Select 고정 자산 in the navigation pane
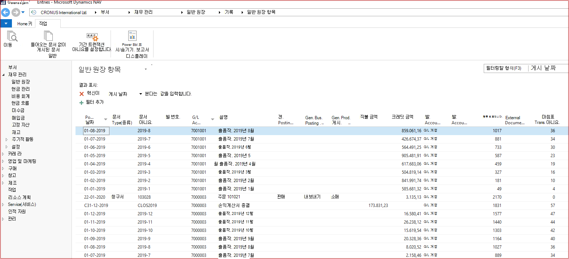This screenshot has height=259, width=569. [21, 125]
